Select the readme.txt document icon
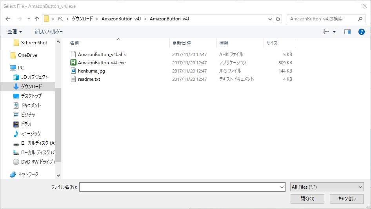 (73, 79)
